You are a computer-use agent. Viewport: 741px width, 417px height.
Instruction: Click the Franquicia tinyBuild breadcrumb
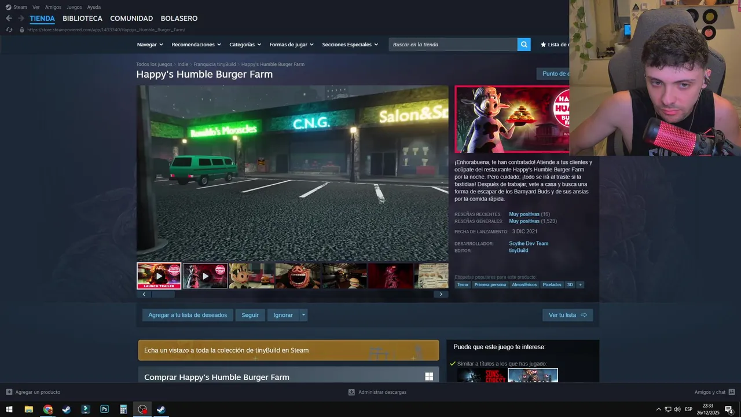(x=215, y=64)
